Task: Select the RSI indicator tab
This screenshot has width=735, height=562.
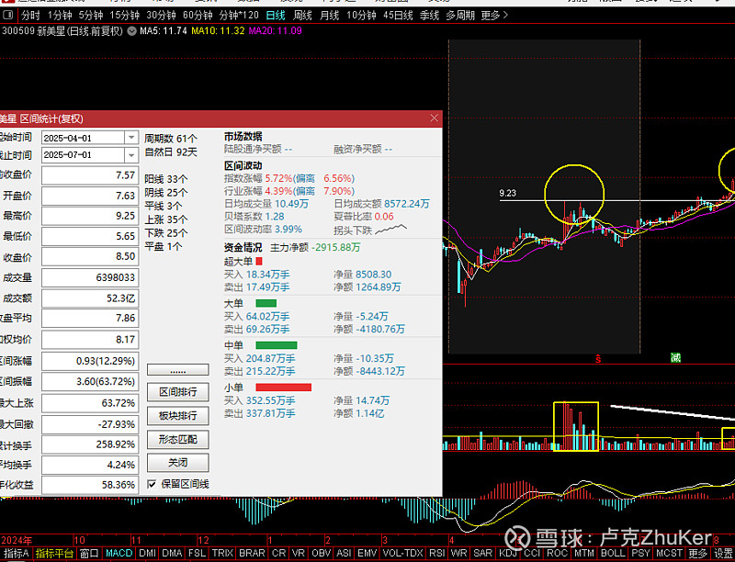Action: tap(437, 554)
